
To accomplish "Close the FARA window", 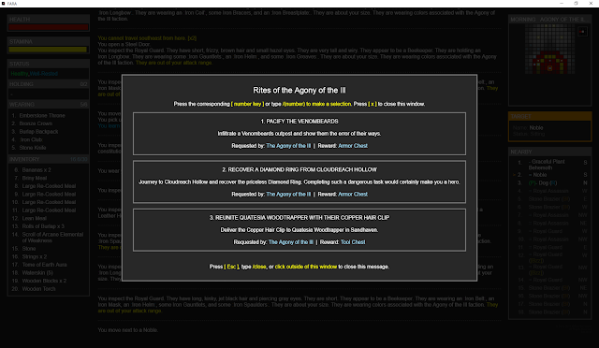I will point(591,4).
